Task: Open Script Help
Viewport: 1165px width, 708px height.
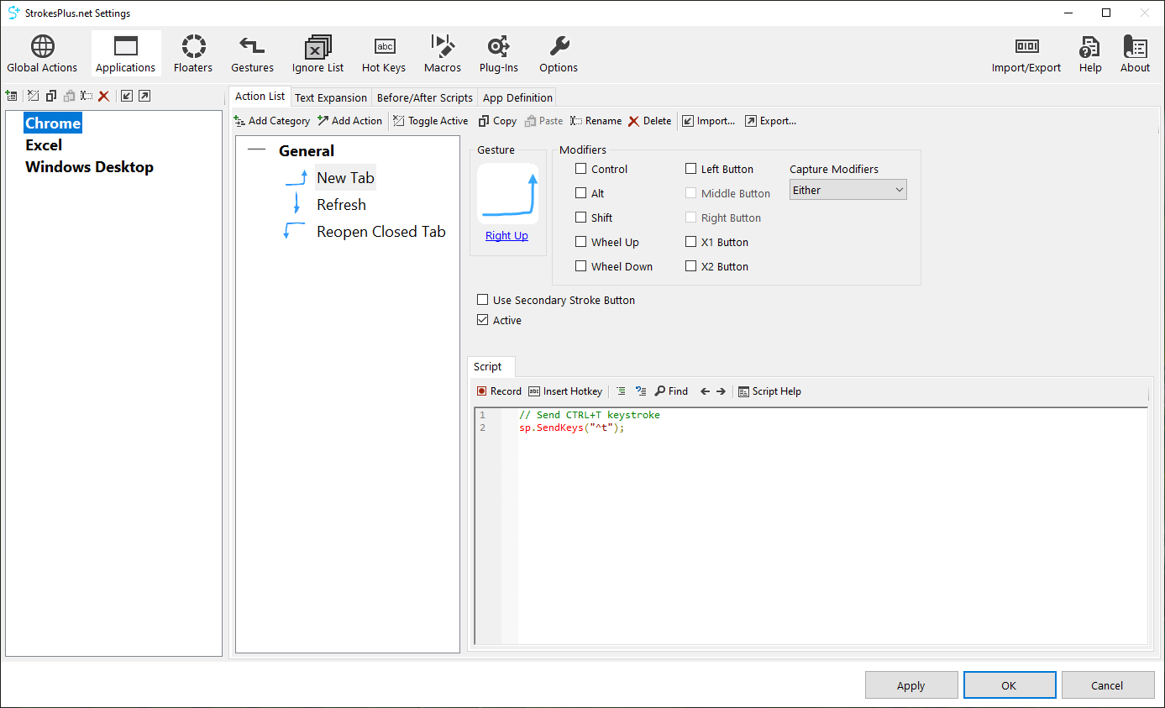Action: [769, 391]
